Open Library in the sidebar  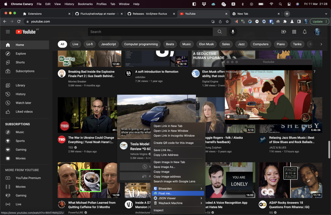(25, 85)
